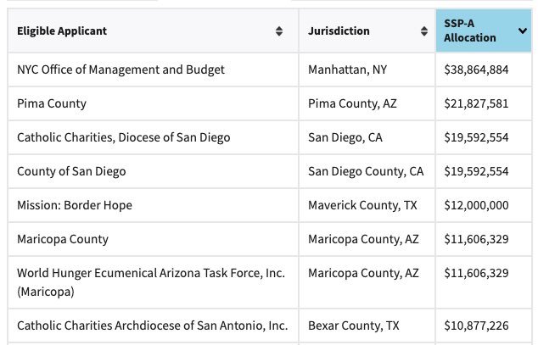Click Manhattan, NY jurisdiction cell

(367, 70)
